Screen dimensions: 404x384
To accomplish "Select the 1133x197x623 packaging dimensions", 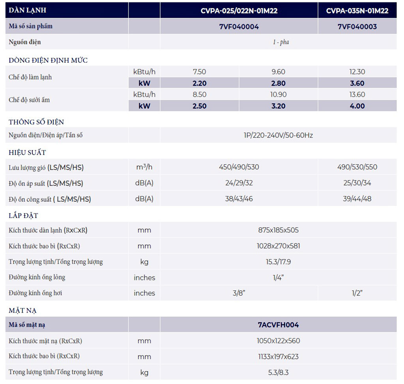I will pyautogui.click(x=278, y=356).
